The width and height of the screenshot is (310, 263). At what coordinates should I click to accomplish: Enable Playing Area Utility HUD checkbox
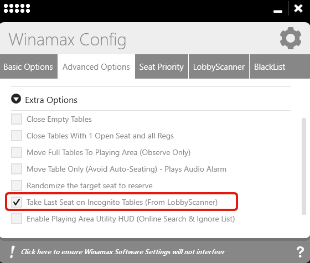17,219
